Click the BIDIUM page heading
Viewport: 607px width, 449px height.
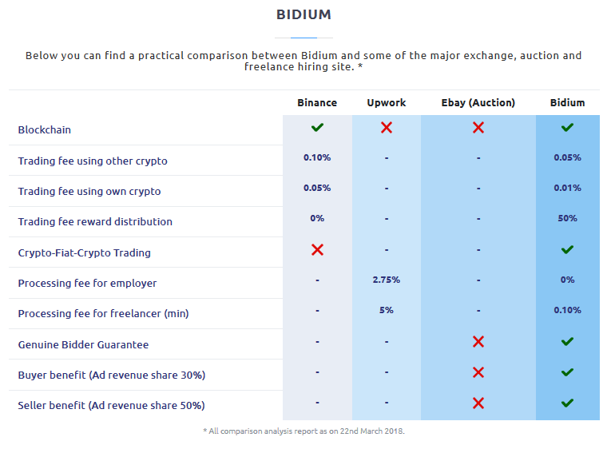point(303,14)
